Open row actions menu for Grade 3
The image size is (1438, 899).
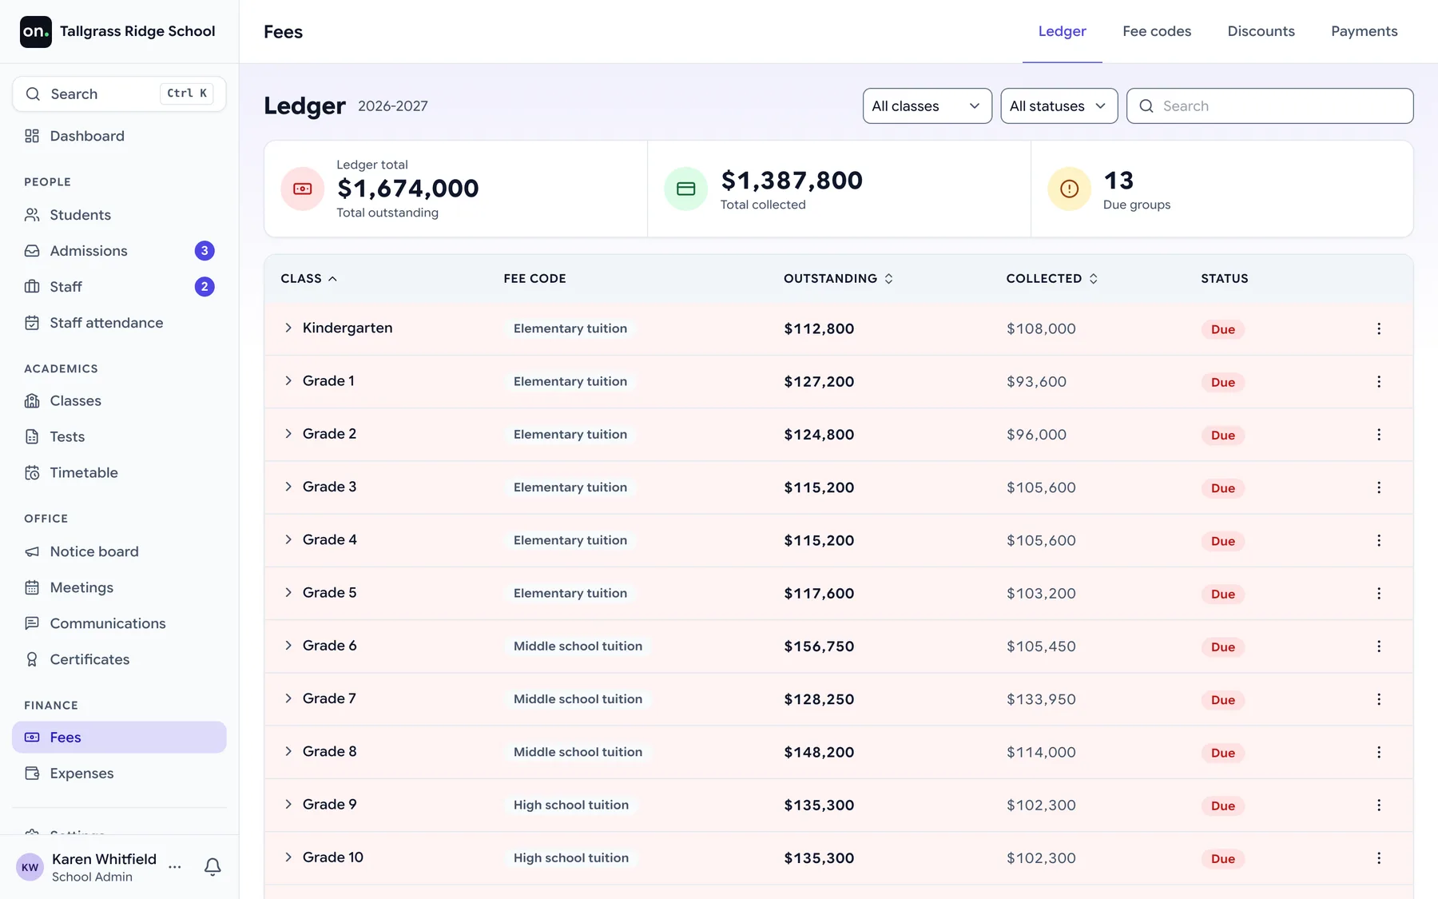tap(1379, 487)
